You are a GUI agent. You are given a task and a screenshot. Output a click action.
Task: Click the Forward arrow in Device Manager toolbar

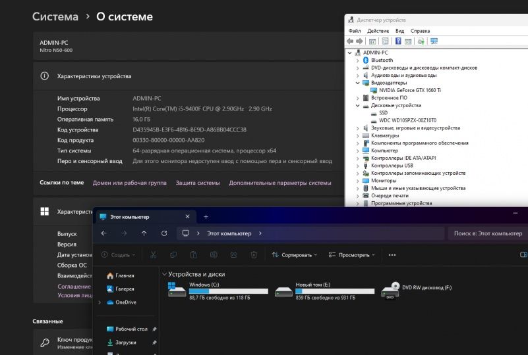point(360,41)
